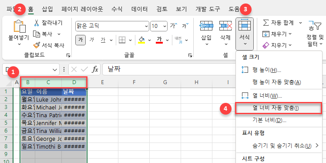The image size is (326, 163).
Task: Increase font size with 가^ icon
Action: click(x=174, y=26)
